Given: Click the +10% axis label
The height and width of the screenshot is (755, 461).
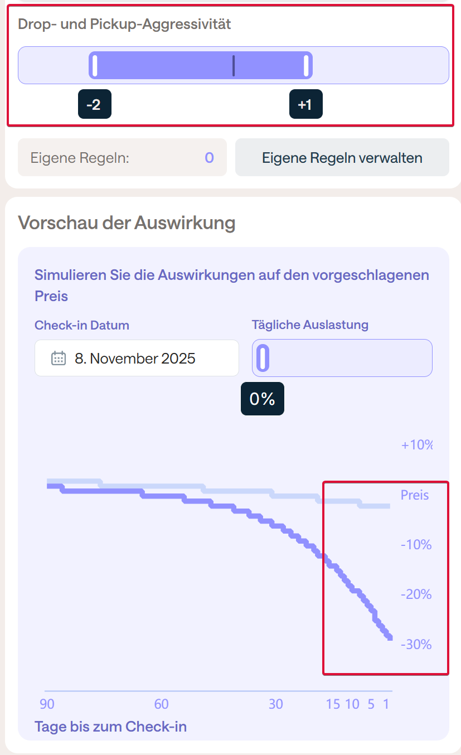Looking at the screenshot, I should point(416,445).
